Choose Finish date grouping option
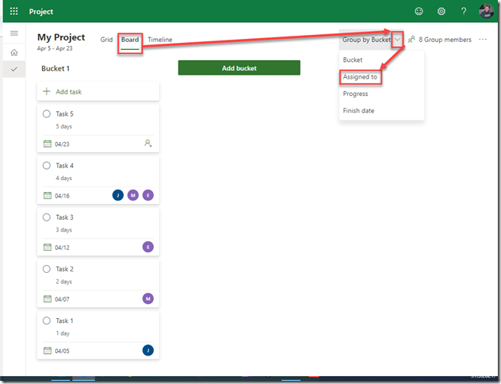This screenshot has height=384, width=501. pos(358,111)
